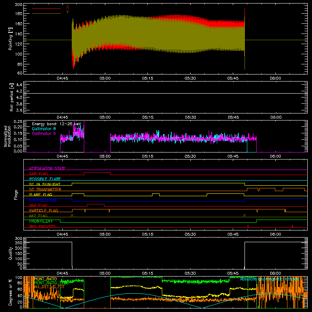312x312 pixels.
Task: Click the 05:15 label beneath the Quality plot
Action: (148, 273)
